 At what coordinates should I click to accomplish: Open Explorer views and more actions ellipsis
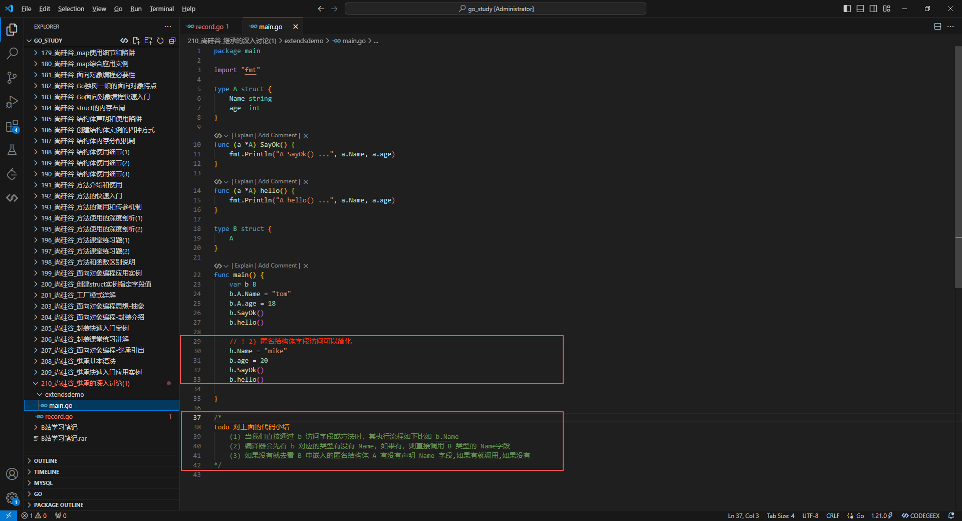[x=167, y=27]
